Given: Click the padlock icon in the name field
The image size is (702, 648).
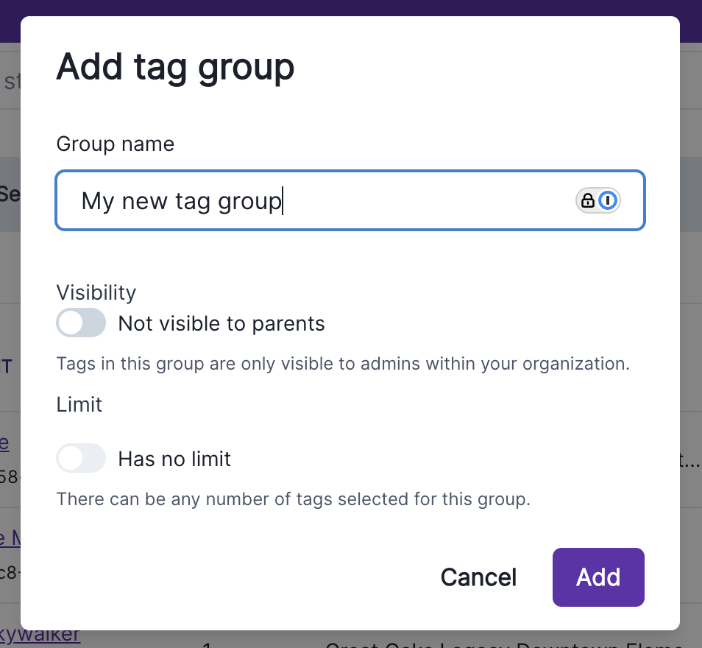Looking at the screenshot, I should [x=588, y=200].
